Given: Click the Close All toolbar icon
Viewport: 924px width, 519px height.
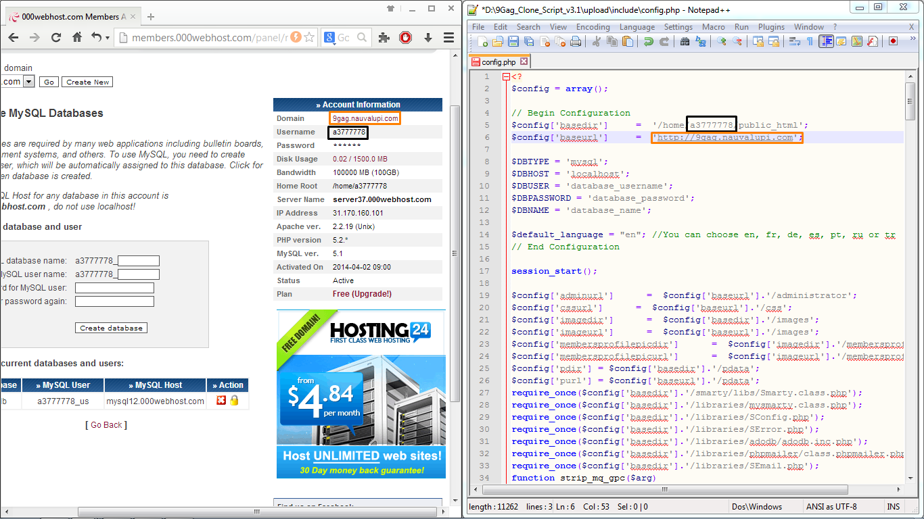Looking at the screenshot, I should click(560, 41).
